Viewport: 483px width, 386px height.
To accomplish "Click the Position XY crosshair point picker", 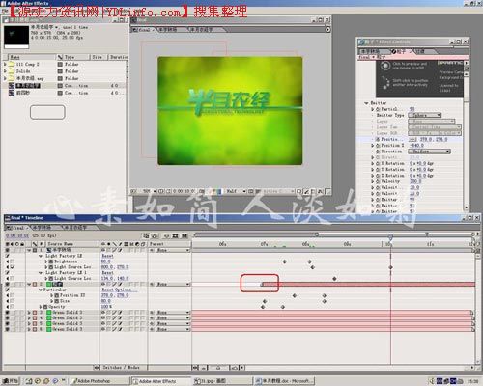I will [412, 139].
